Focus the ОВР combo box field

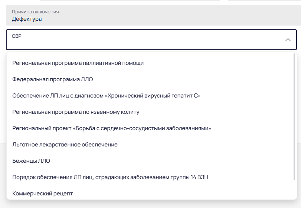(151, 40)
